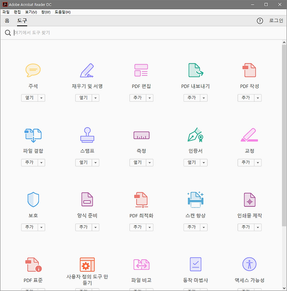The image size is (287, 291).
Task: Click the 추가 button under PDF 최적화
Action: pyautogui.click(x=138, y=227)
